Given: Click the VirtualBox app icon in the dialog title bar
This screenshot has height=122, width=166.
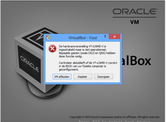Looking at the screenshot, I should 48,38.
